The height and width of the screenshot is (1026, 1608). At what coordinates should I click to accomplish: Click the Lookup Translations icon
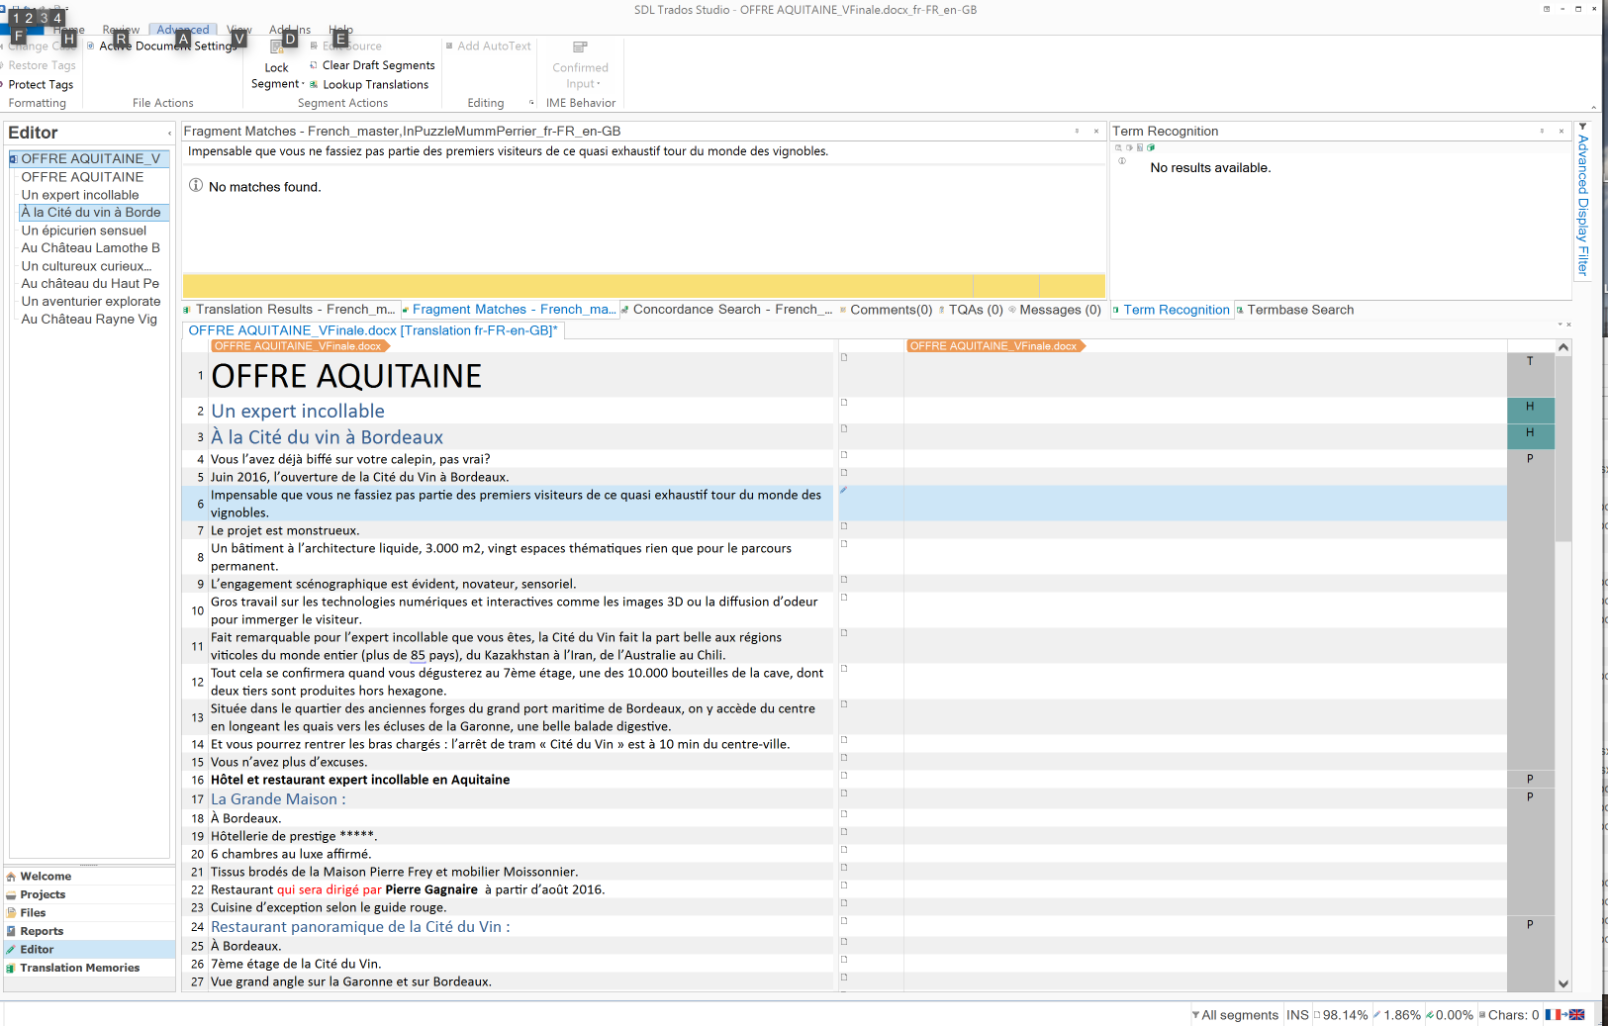pyautogui.click(x=314, y=85)
